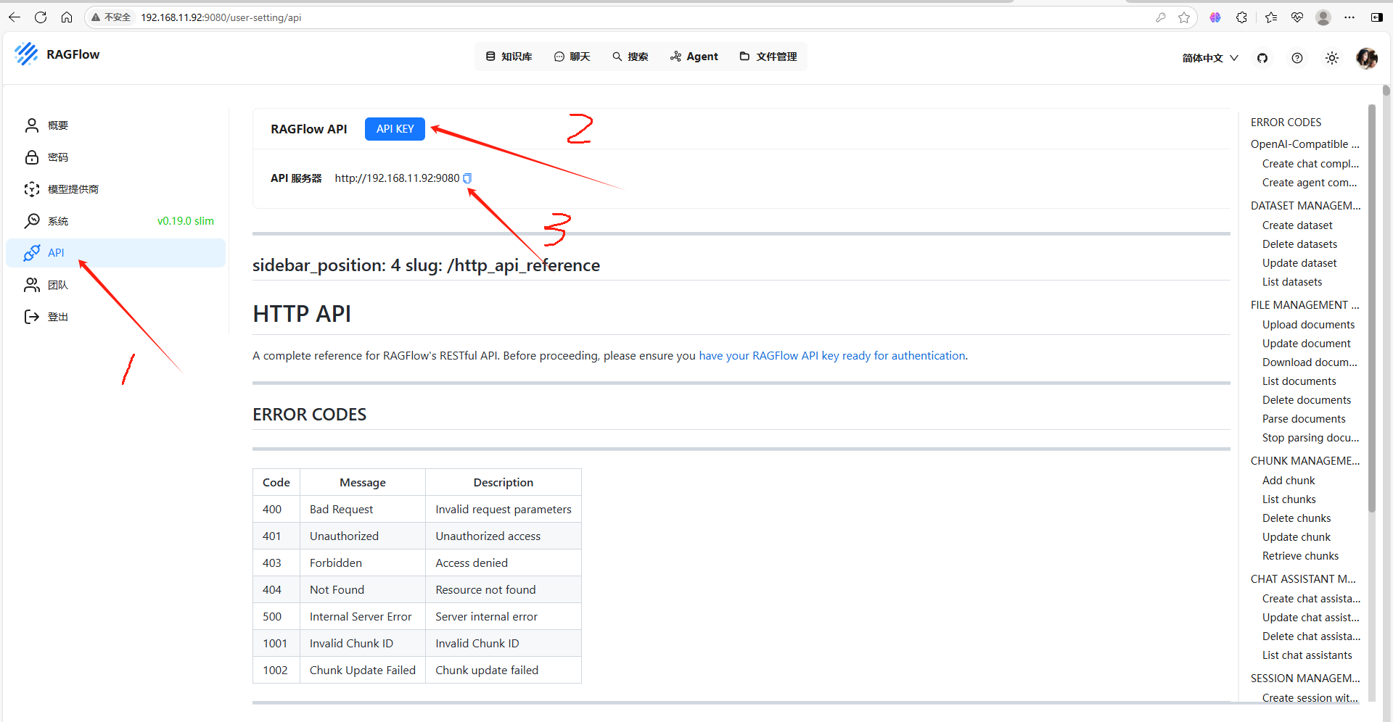Click the address bar URL

(x=221, y=17)
